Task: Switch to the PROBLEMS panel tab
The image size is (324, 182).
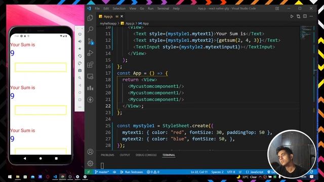Action: tap(107, 155)
